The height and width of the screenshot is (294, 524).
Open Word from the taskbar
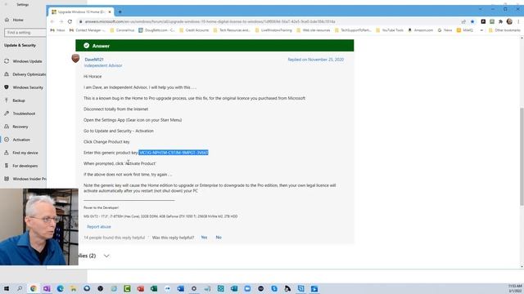(180, 288)
